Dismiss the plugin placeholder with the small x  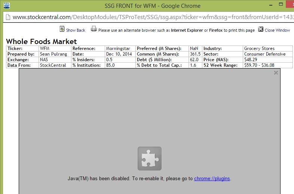click(276, 73)
